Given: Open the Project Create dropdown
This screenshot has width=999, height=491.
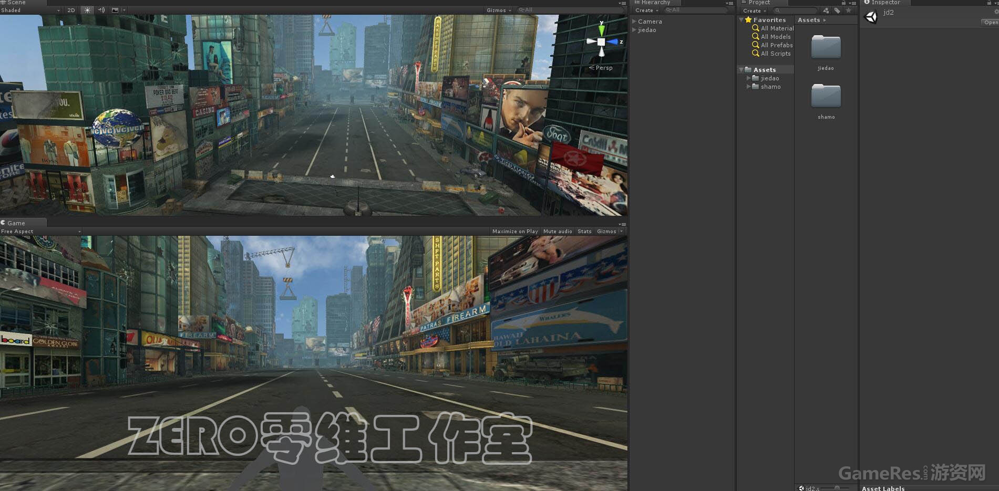Looking at the screenshot, I should click(754, 11).
